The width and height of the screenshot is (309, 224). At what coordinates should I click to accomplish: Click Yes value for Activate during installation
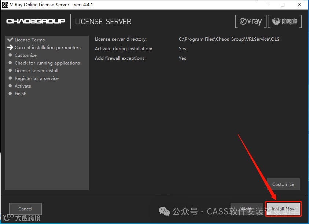183,49
